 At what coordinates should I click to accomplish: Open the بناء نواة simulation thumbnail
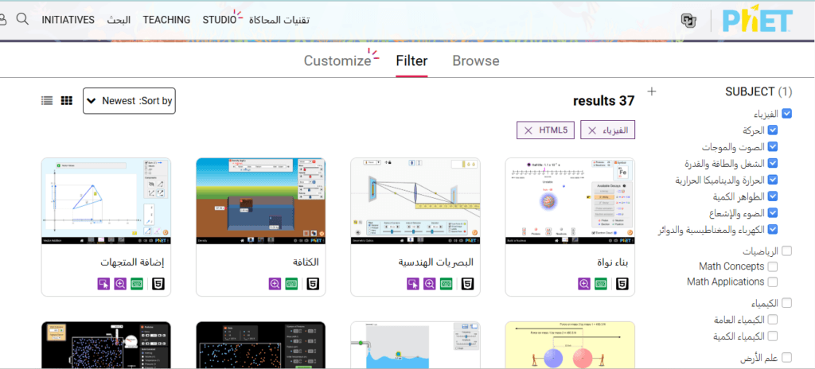click(570, 200)
